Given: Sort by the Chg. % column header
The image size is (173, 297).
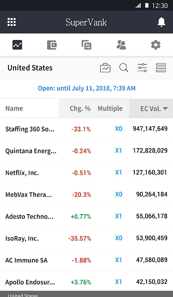Looking at the screenshot, I should point(80,108).
